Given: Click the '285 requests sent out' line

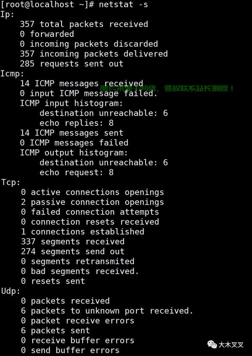Looking at the screenshot, I should pyautogui.click(x=72, y=64).
